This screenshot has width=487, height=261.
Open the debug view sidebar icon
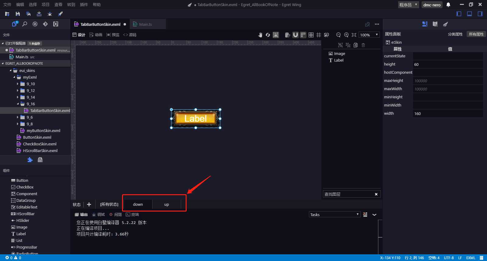tap(35, 24)
